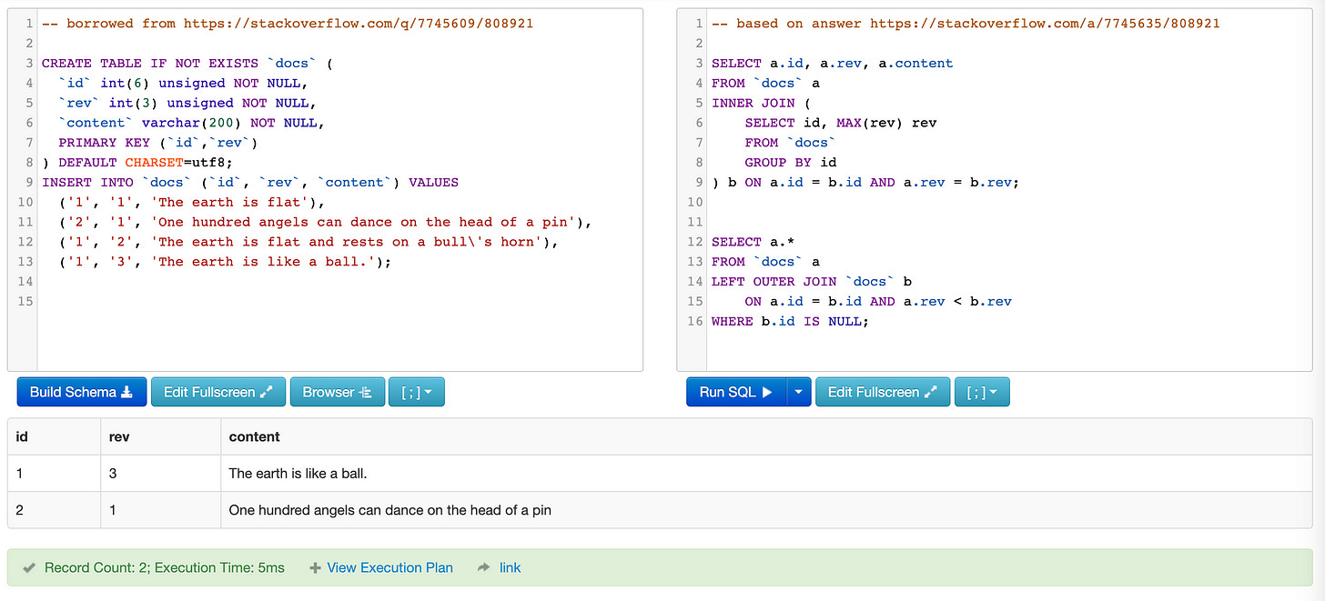Open the Browser panel
This screenshot has width=1325, height=601.
[x=338, y=391]
